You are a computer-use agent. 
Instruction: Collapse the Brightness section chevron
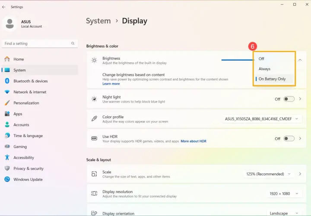[300, 60]
